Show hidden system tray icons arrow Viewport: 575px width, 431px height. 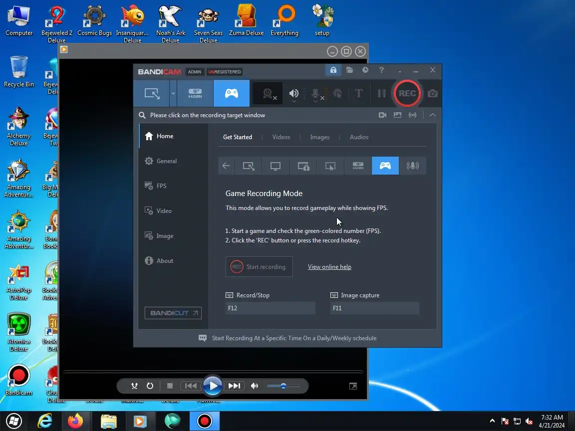(492, 421)
